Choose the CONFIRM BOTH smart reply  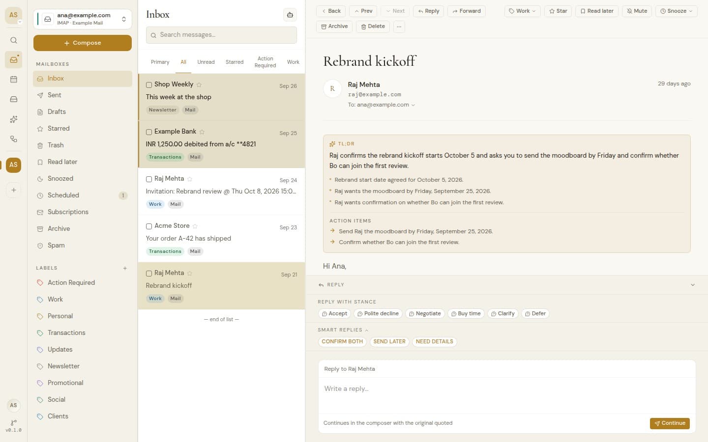[342, 342]
